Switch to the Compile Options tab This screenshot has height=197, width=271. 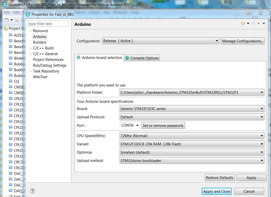coord(142,58)
